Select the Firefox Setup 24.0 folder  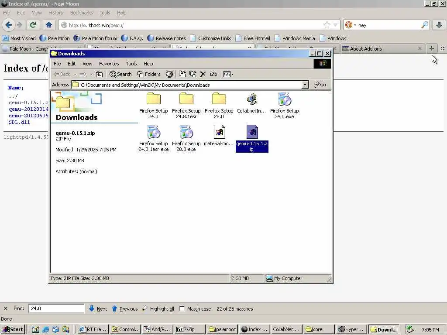point(153,106)
